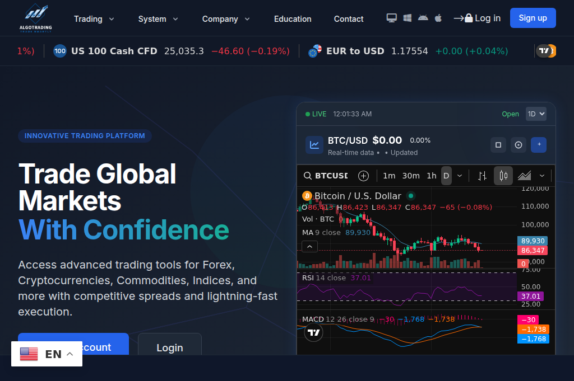Open the symbol search magnifier on the chart
574x381 pixels.
tap(308, 176)
